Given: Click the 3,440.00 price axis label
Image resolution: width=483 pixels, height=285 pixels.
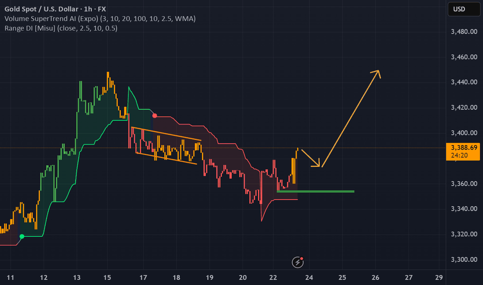Looking at the screenshot, I should coord(464,82).
